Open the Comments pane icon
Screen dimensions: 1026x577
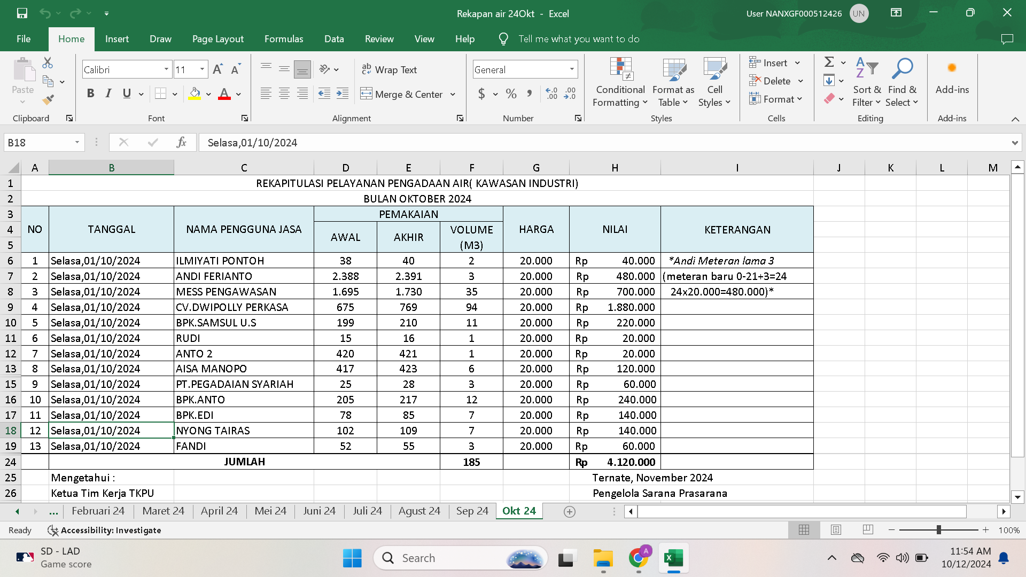point(1007,39)
